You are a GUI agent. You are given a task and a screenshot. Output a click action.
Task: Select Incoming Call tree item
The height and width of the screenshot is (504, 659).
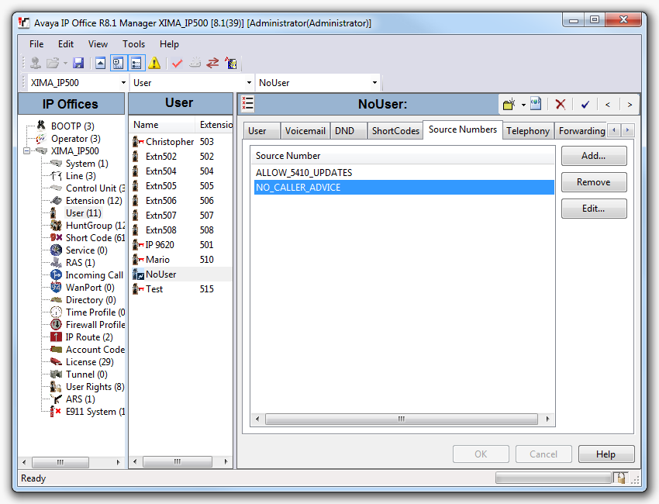point(94,275)
